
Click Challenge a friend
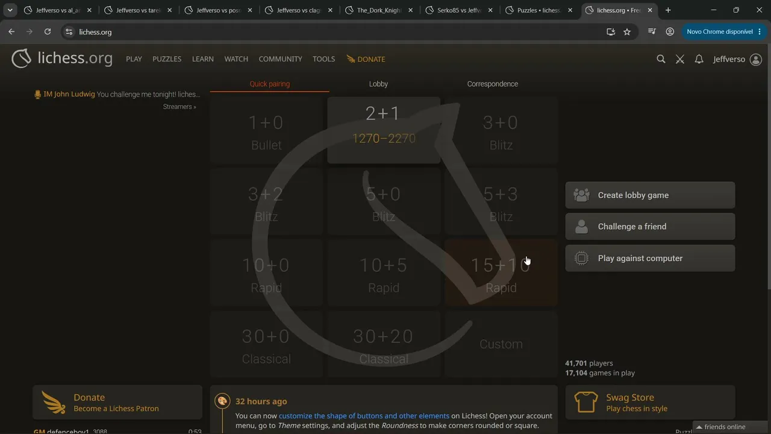650,227
